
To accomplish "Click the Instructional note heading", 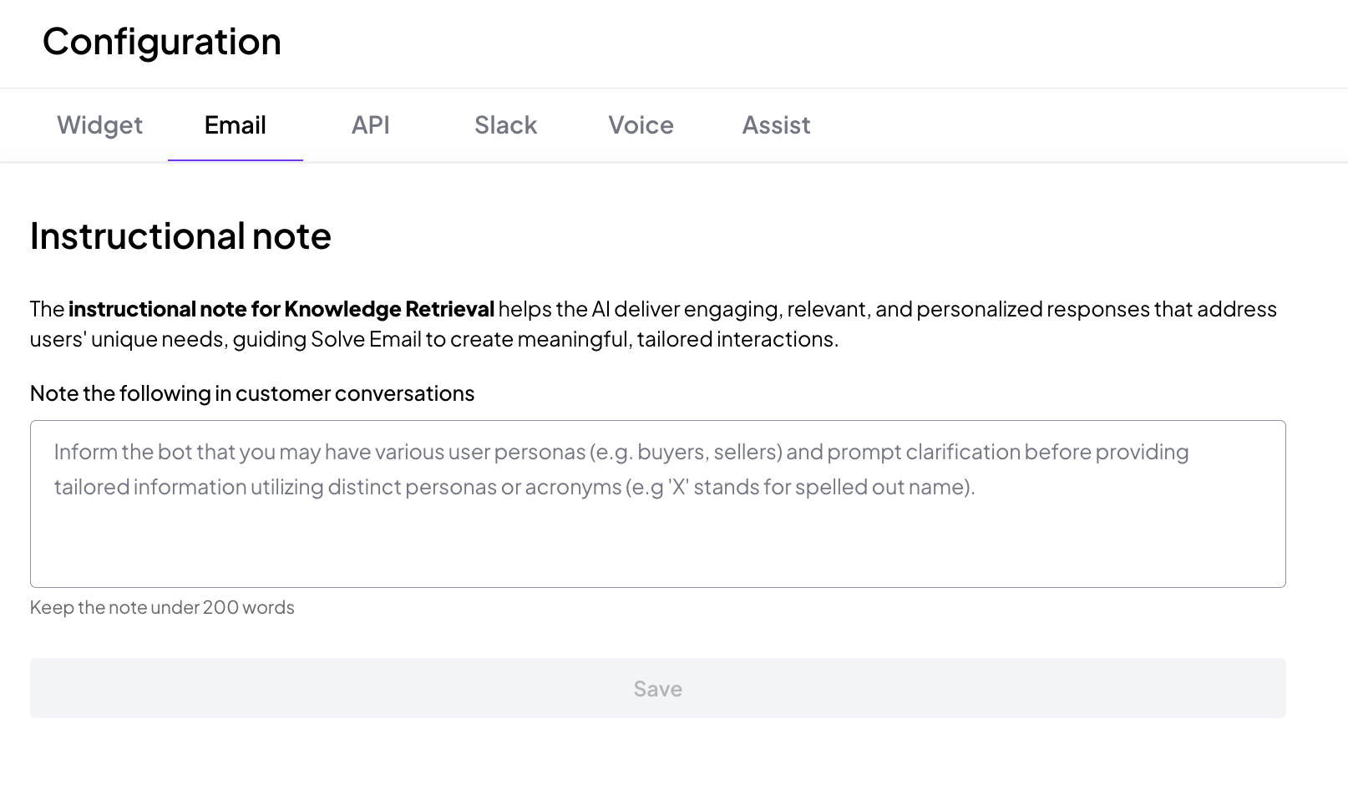I will (x=180, y=236).
